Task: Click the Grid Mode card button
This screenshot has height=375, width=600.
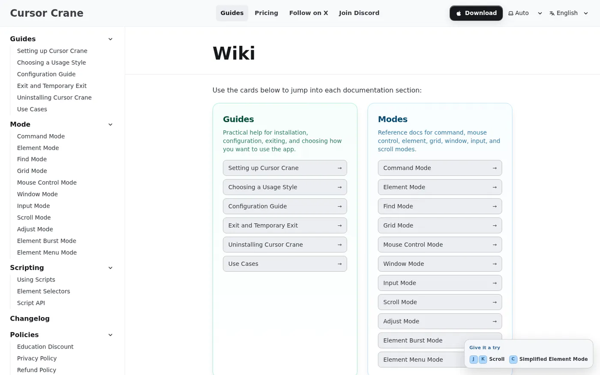Action: click(440, 225)
